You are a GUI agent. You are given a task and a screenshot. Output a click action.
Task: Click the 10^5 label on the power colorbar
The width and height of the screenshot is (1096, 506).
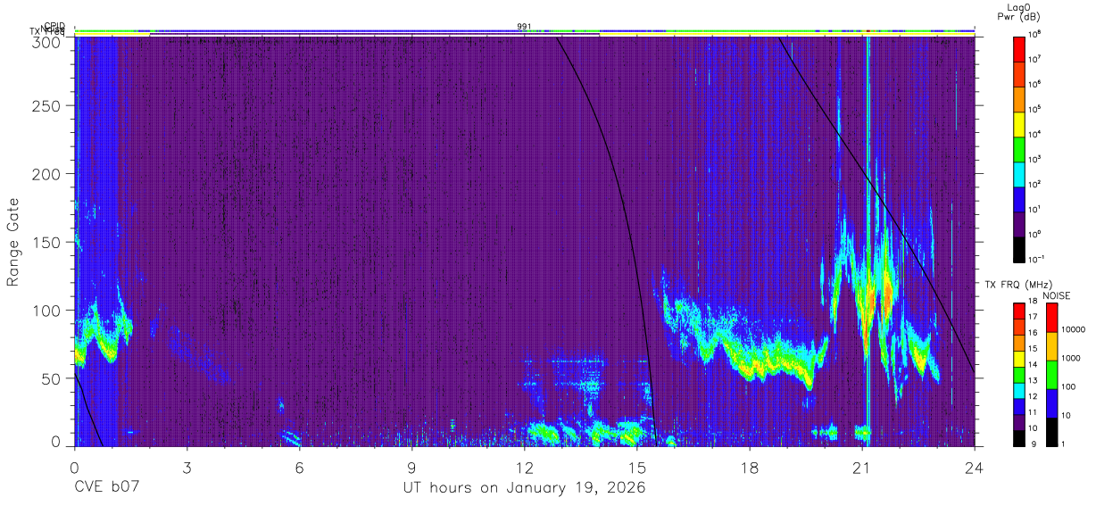[x=1036, y=110]
